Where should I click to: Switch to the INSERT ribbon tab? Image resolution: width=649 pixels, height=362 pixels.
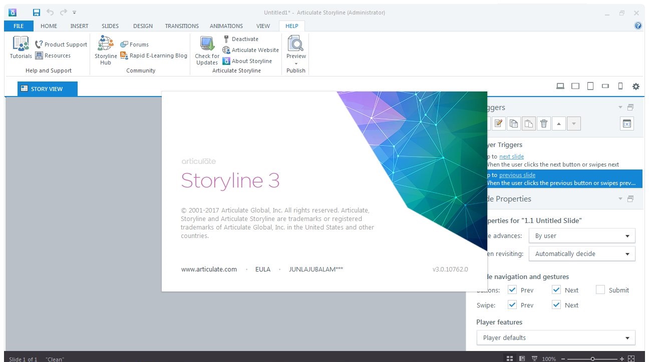pos(79,26)
